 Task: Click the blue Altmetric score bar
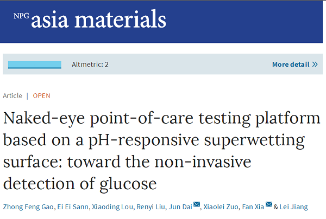[x=35, y=65]
